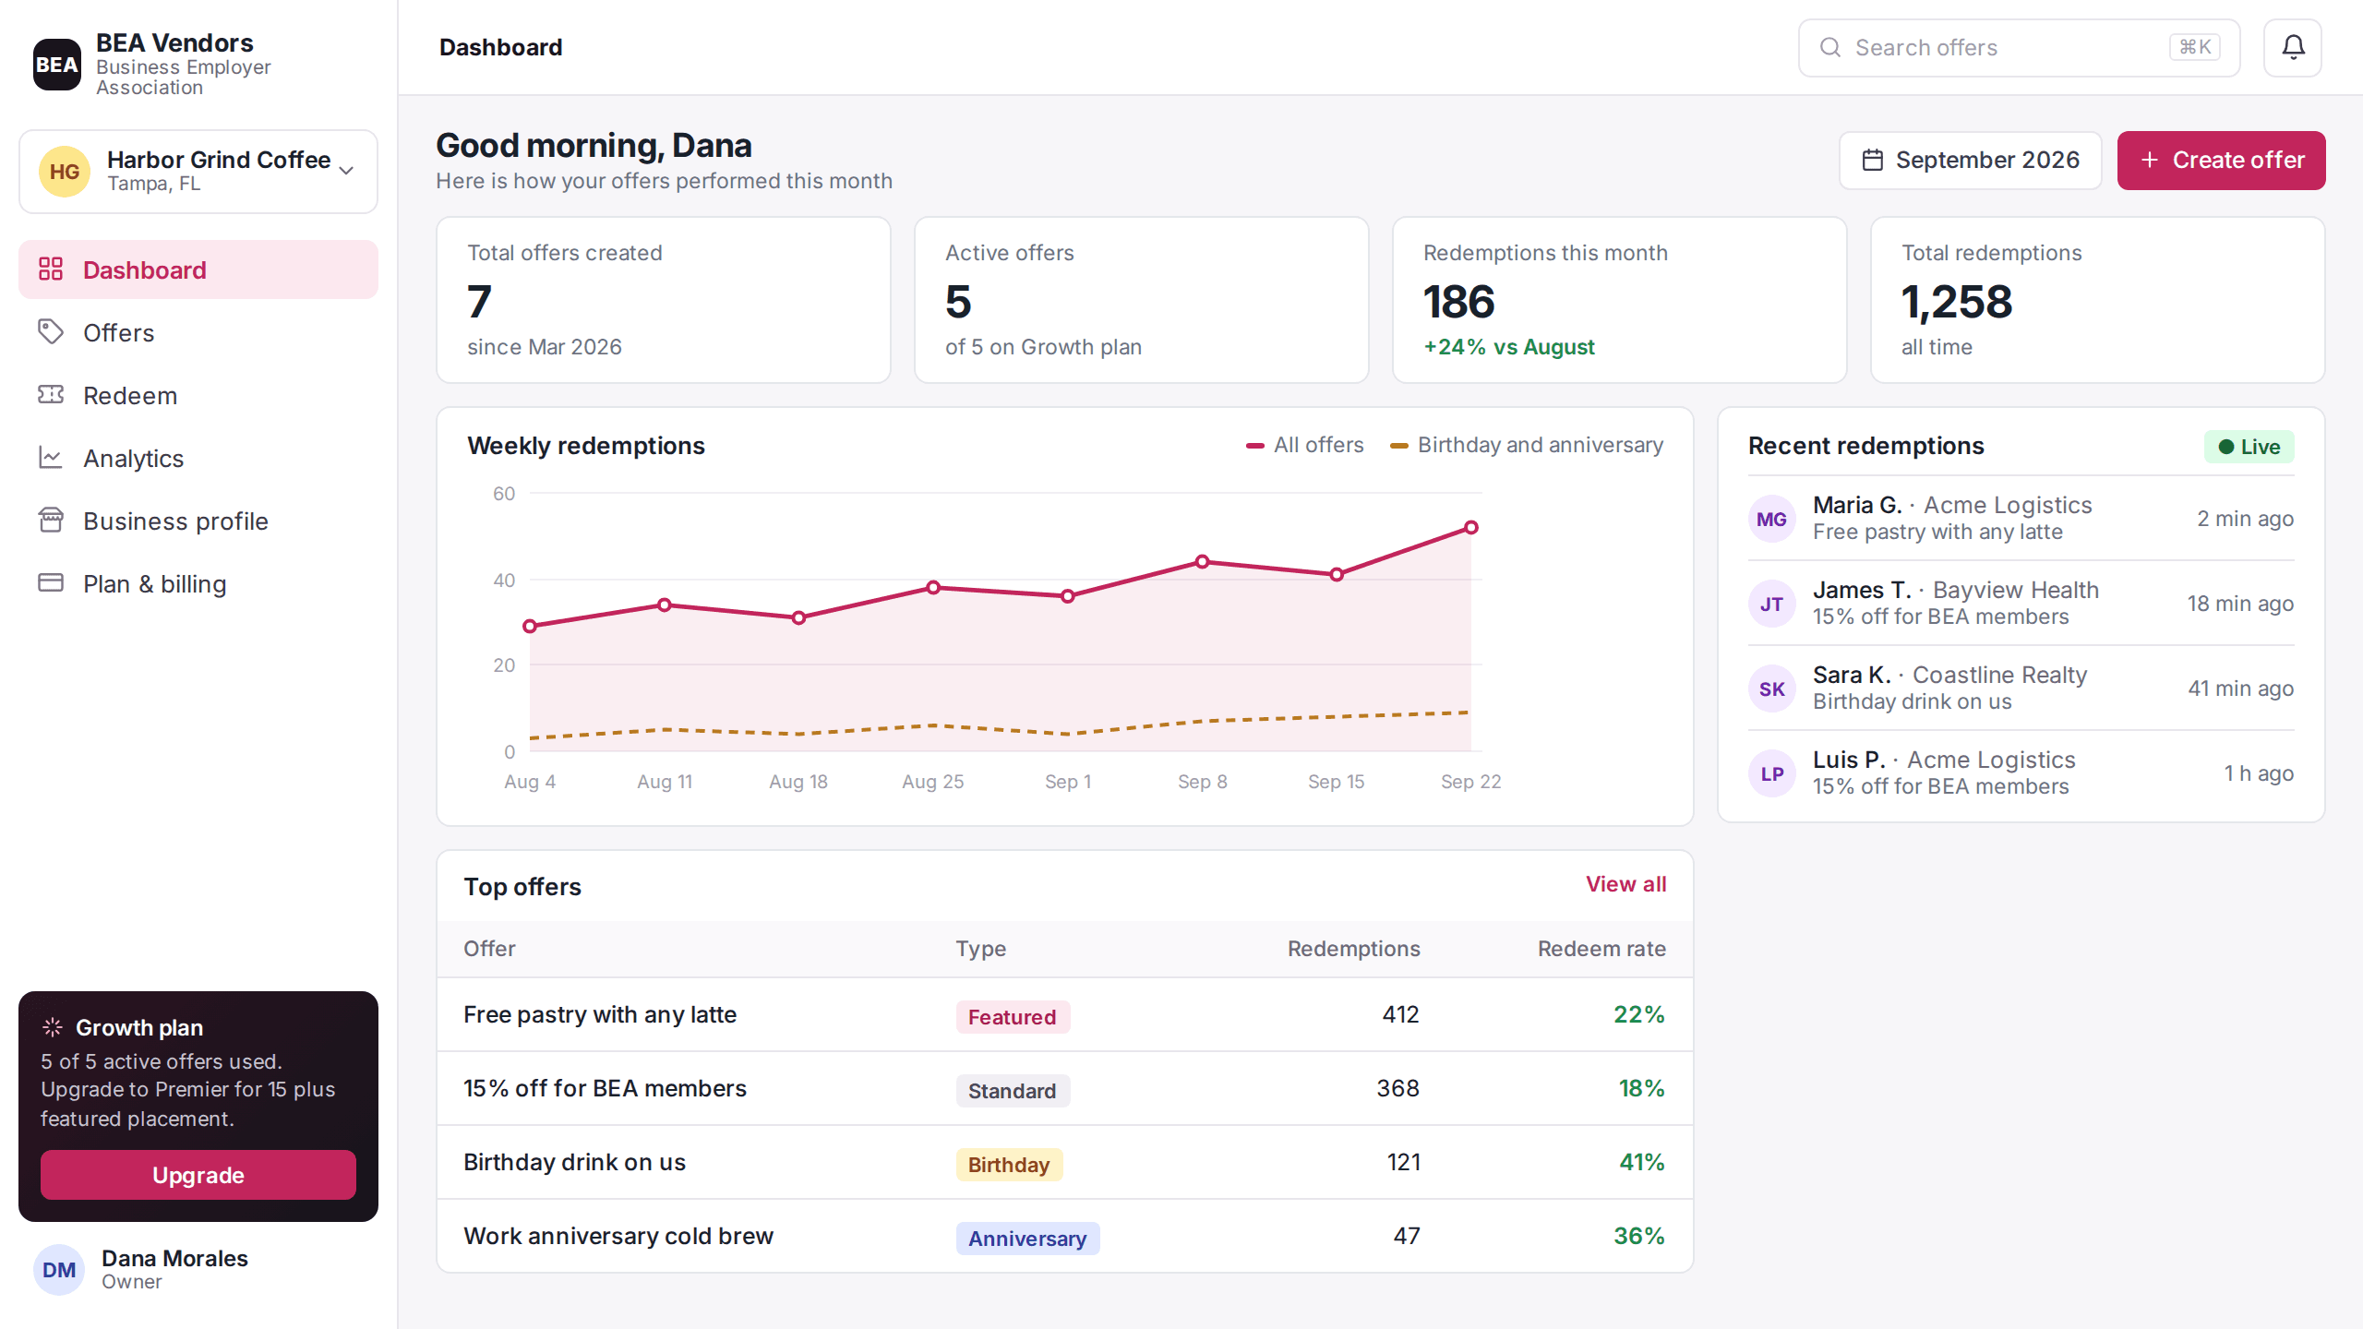Open the Active offers card
The width and height of the screenshot is (2363, 1329).
coord(1142,300)
